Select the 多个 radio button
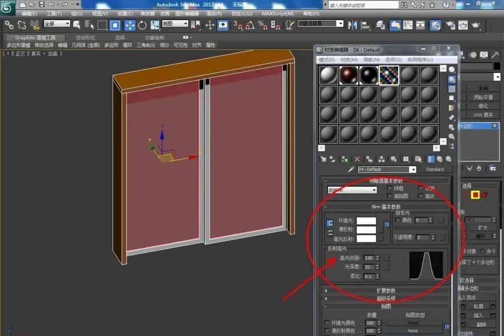 (x=482, y=251)
